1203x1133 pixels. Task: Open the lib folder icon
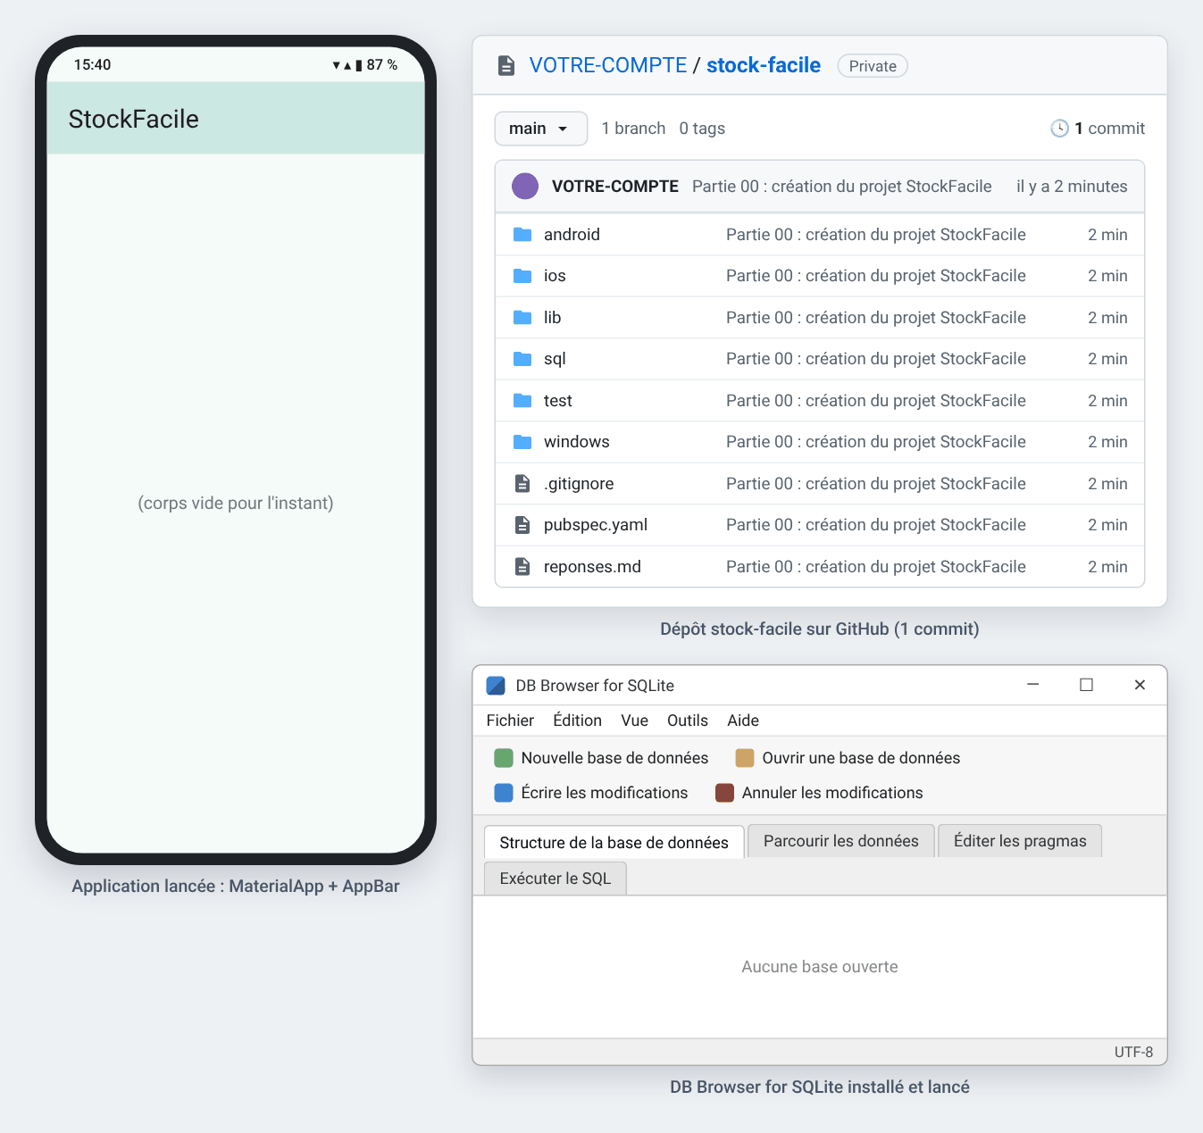(522, 318)
